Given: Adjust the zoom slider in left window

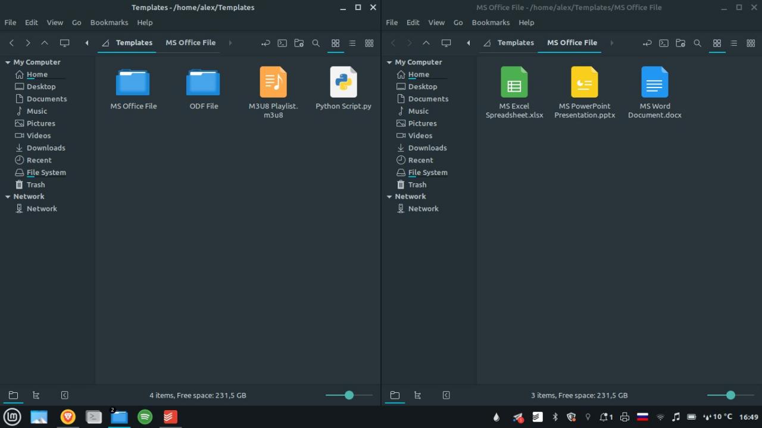Looking at the screenshot, I should [x=349, y=395].
